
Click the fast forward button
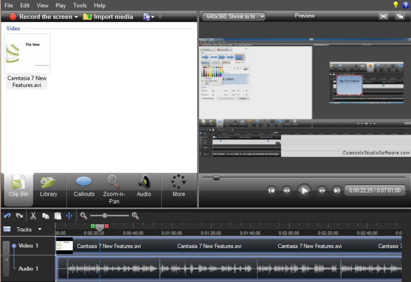pos(322,190)
